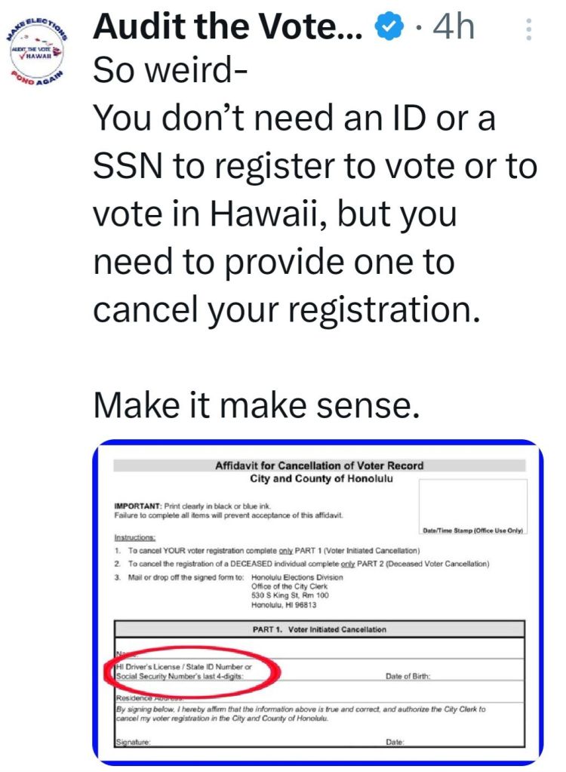Image resolution: width=566 pixels, height=772 pixels.
Task: Click the Signature line on the affidavit
Action: point(133,743)
